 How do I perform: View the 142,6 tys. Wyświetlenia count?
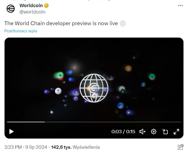[x=75, y=147]
